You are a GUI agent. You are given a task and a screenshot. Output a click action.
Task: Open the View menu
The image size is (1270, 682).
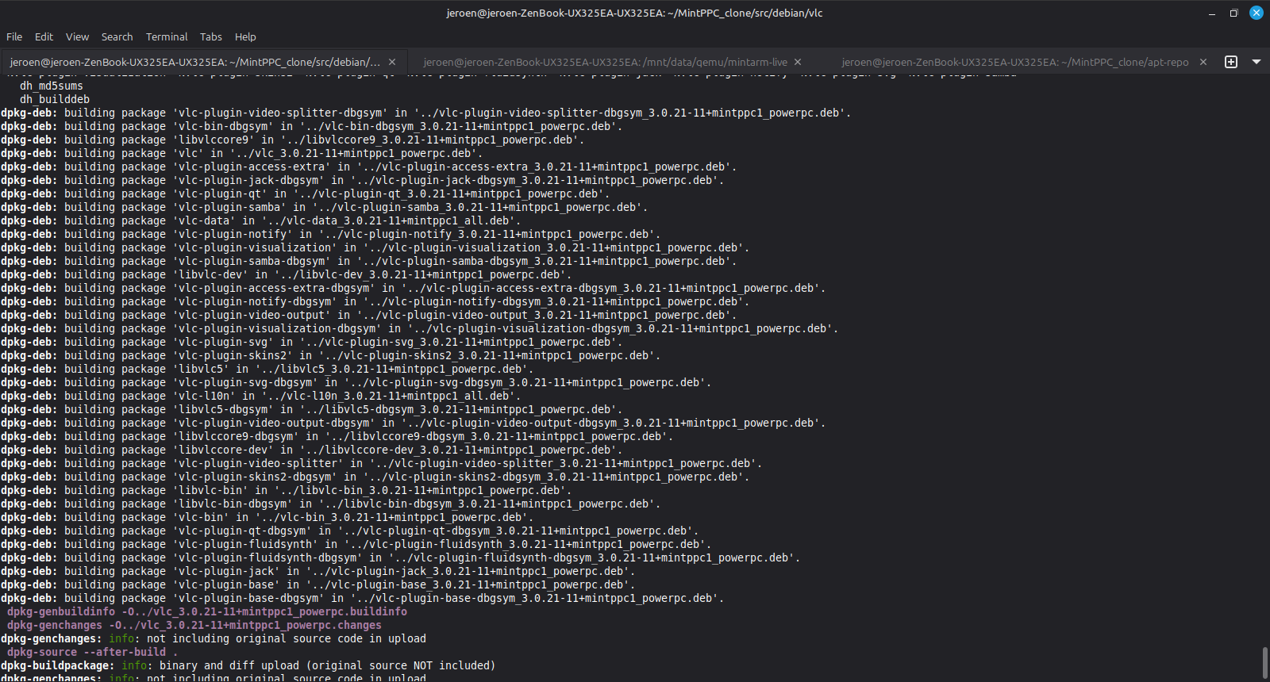(x=77, y=36)
